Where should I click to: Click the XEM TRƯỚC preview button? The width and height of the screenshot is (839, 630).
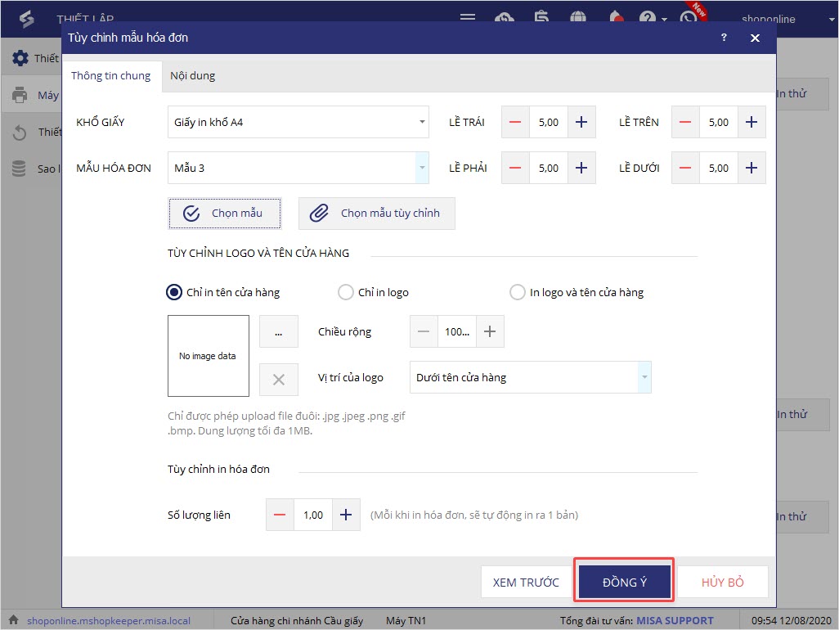click(x=526, y=583)
